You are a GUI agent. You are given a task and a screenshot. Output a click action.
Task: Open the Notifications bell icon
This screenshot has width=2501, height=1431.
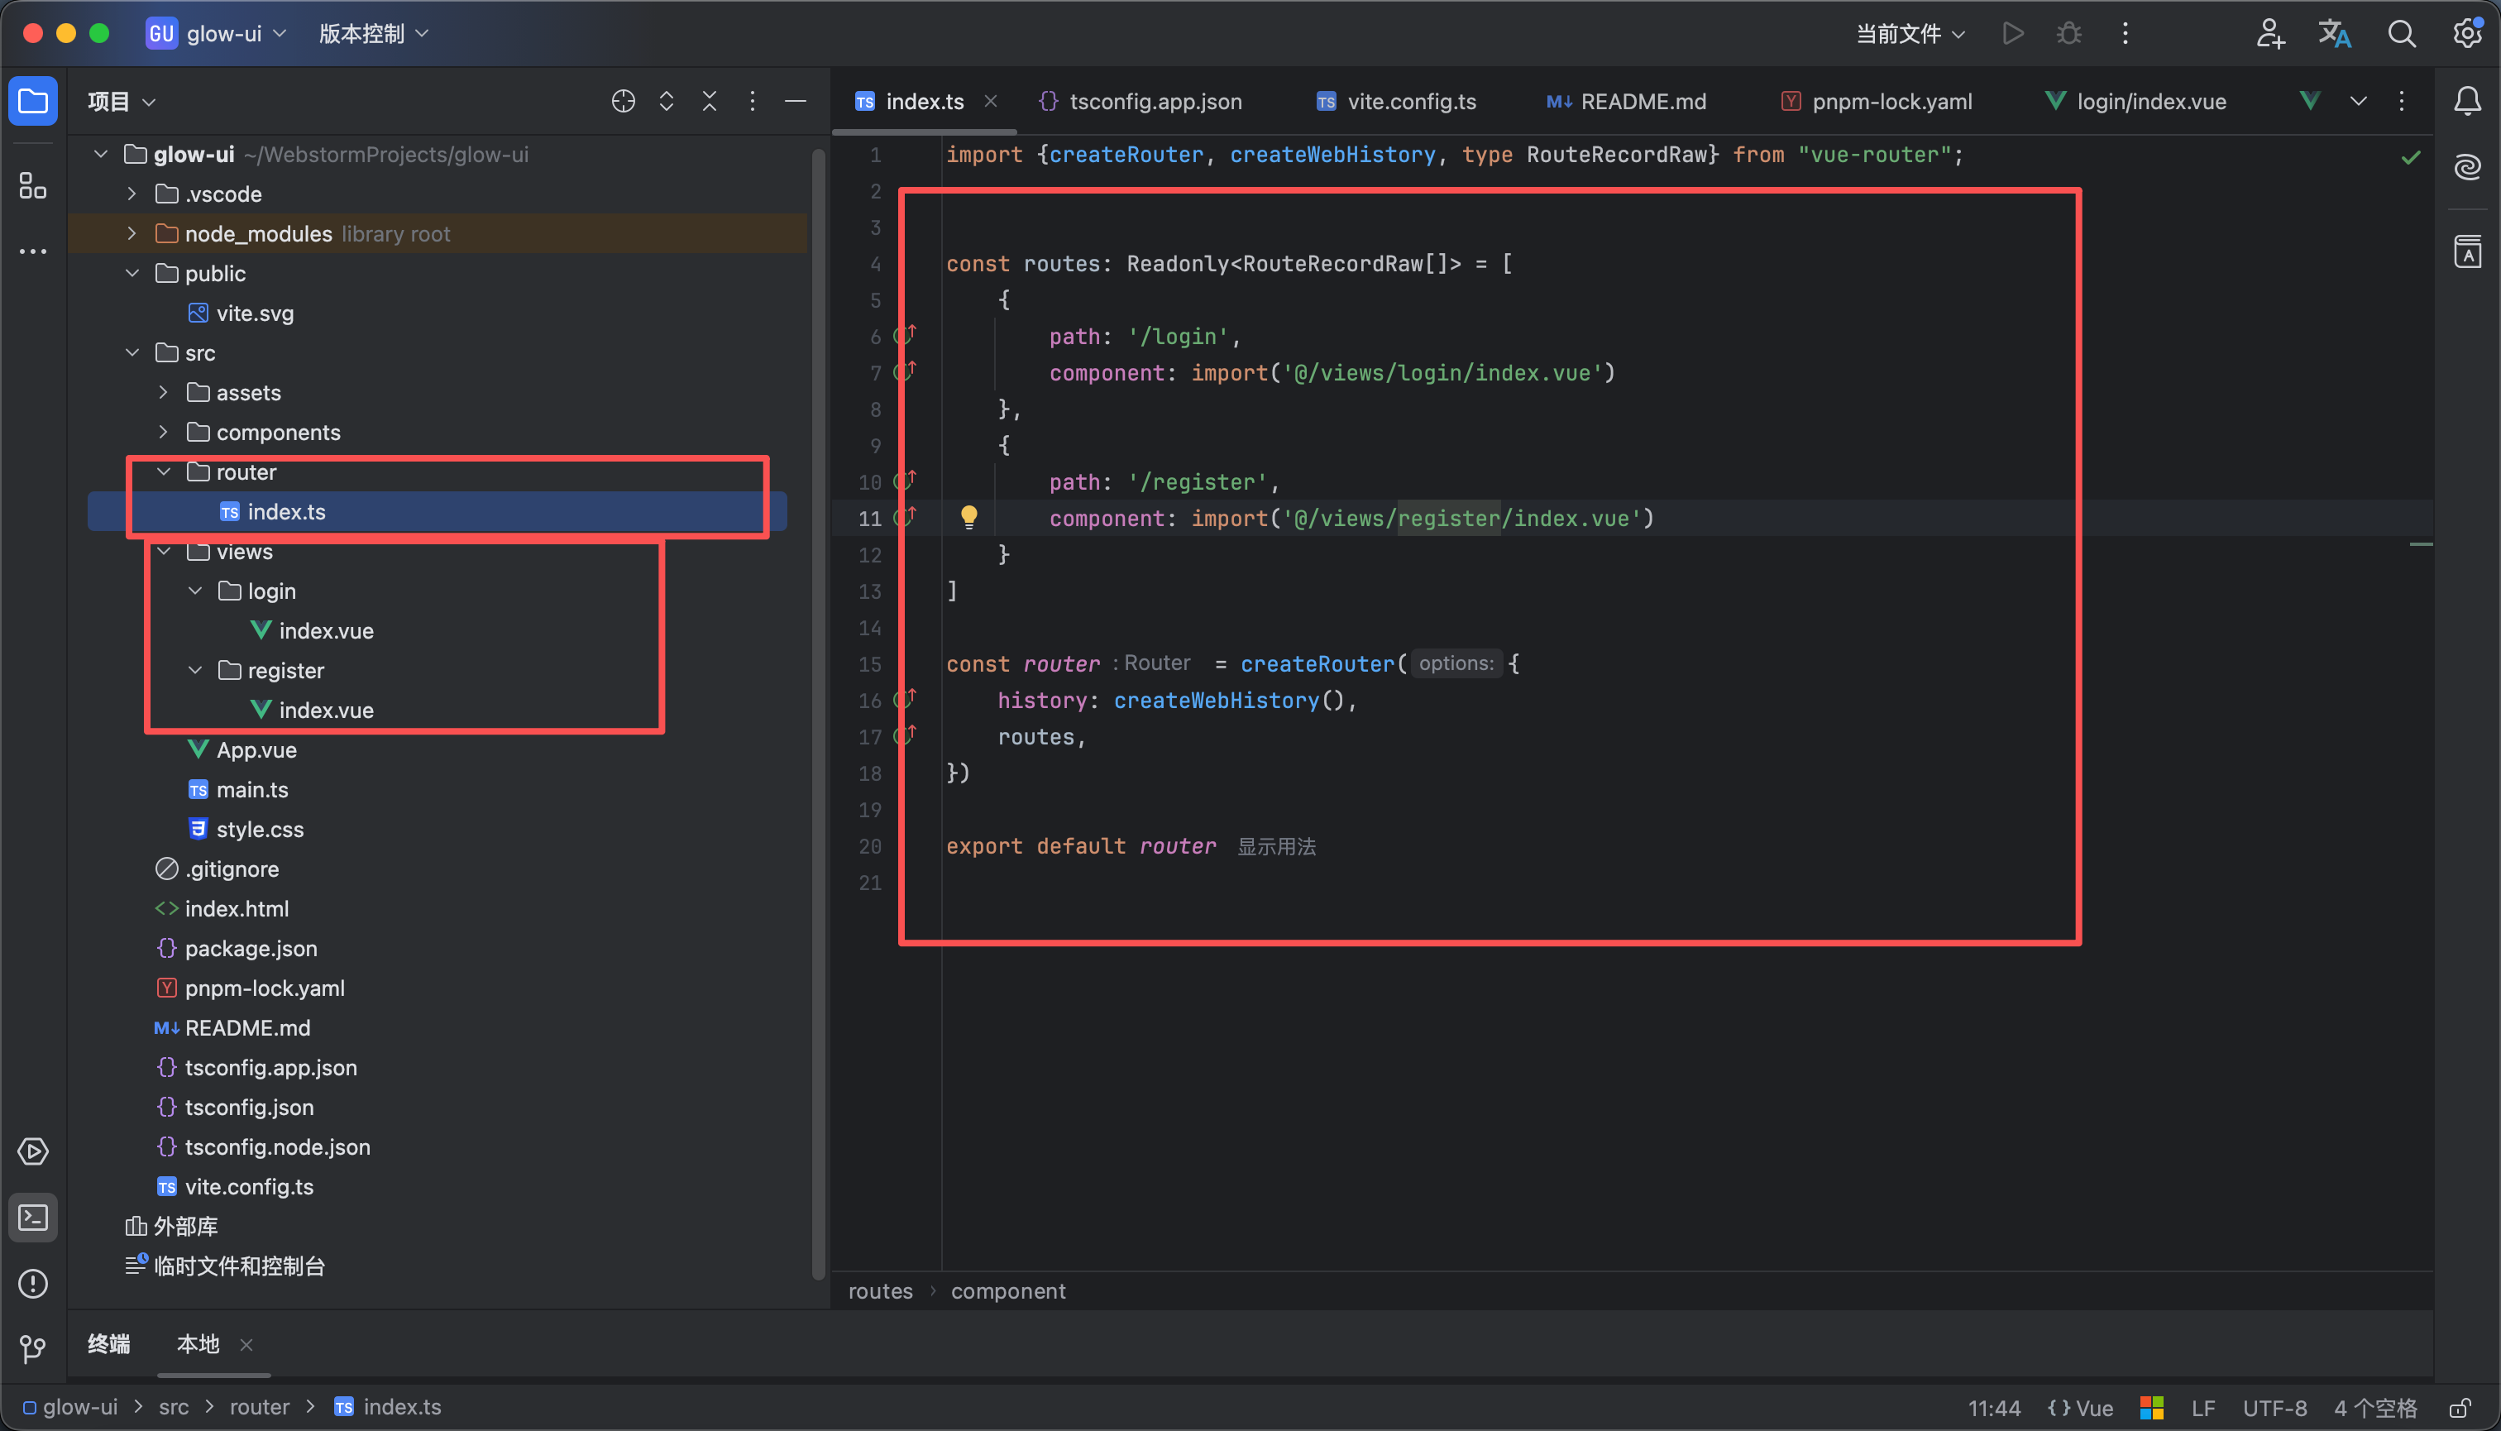point(2466,101)
